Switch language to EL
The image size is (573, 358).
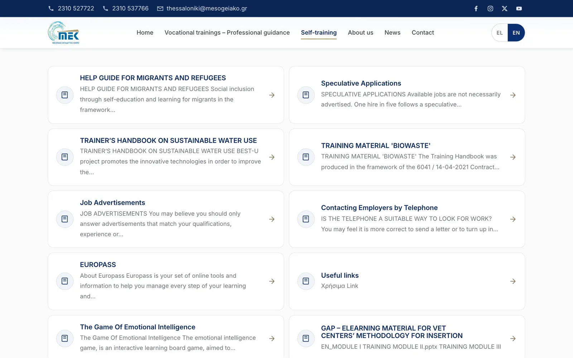[x=500, y=33]
